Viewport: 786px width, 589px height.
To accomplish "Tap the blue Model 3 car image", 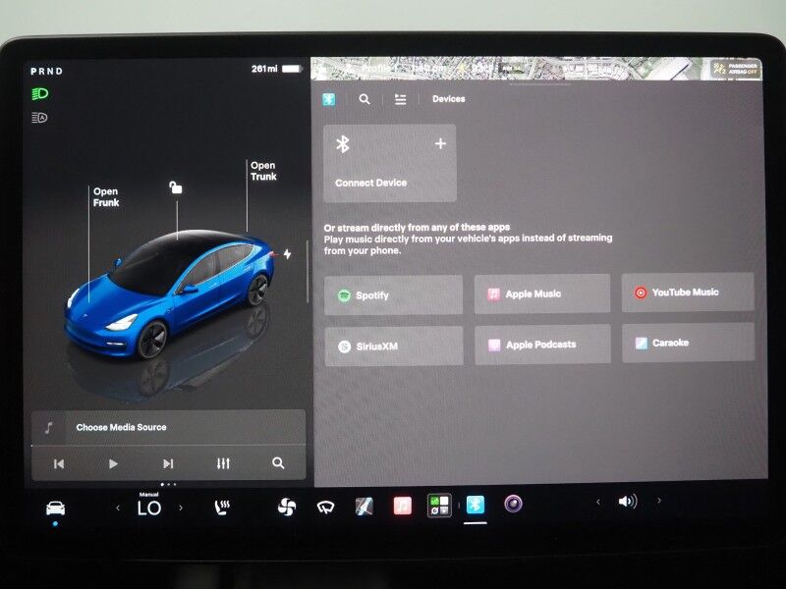I will (169, 293).
